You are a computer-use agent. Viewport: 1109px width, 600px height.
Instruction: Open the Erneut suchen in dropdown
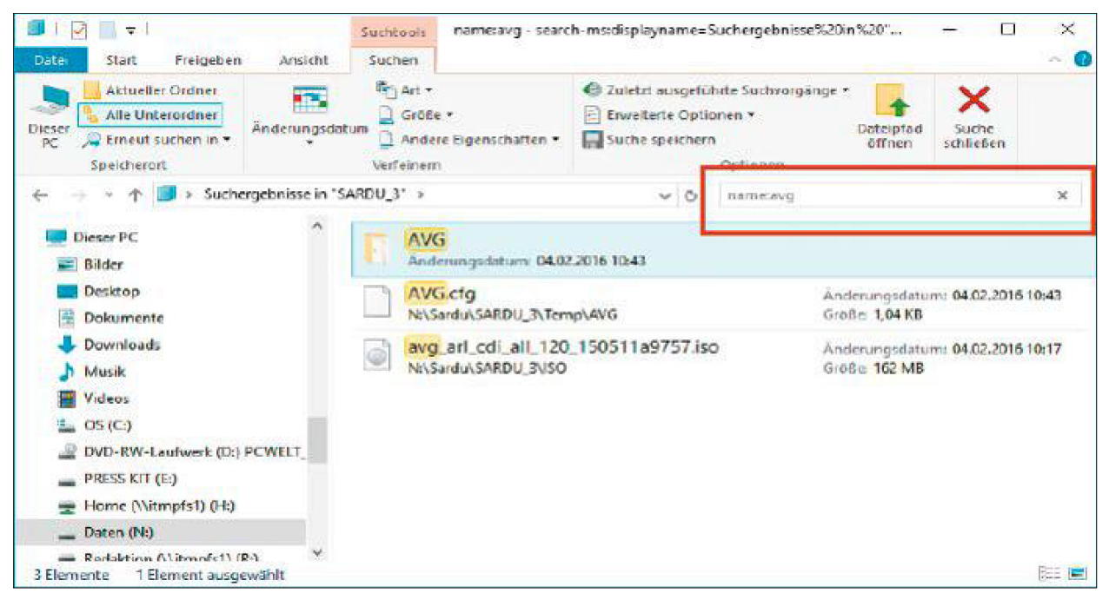coord(157,139)
